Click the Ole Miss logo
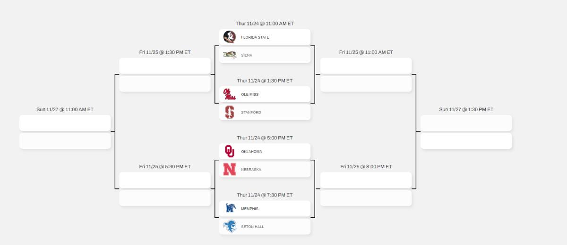This screenshot has width=567, height=245. point(230,94)
